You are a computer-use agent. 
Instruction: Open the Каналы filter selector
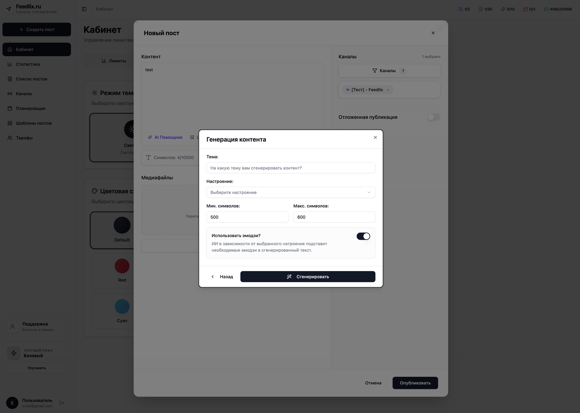(389, 71)
